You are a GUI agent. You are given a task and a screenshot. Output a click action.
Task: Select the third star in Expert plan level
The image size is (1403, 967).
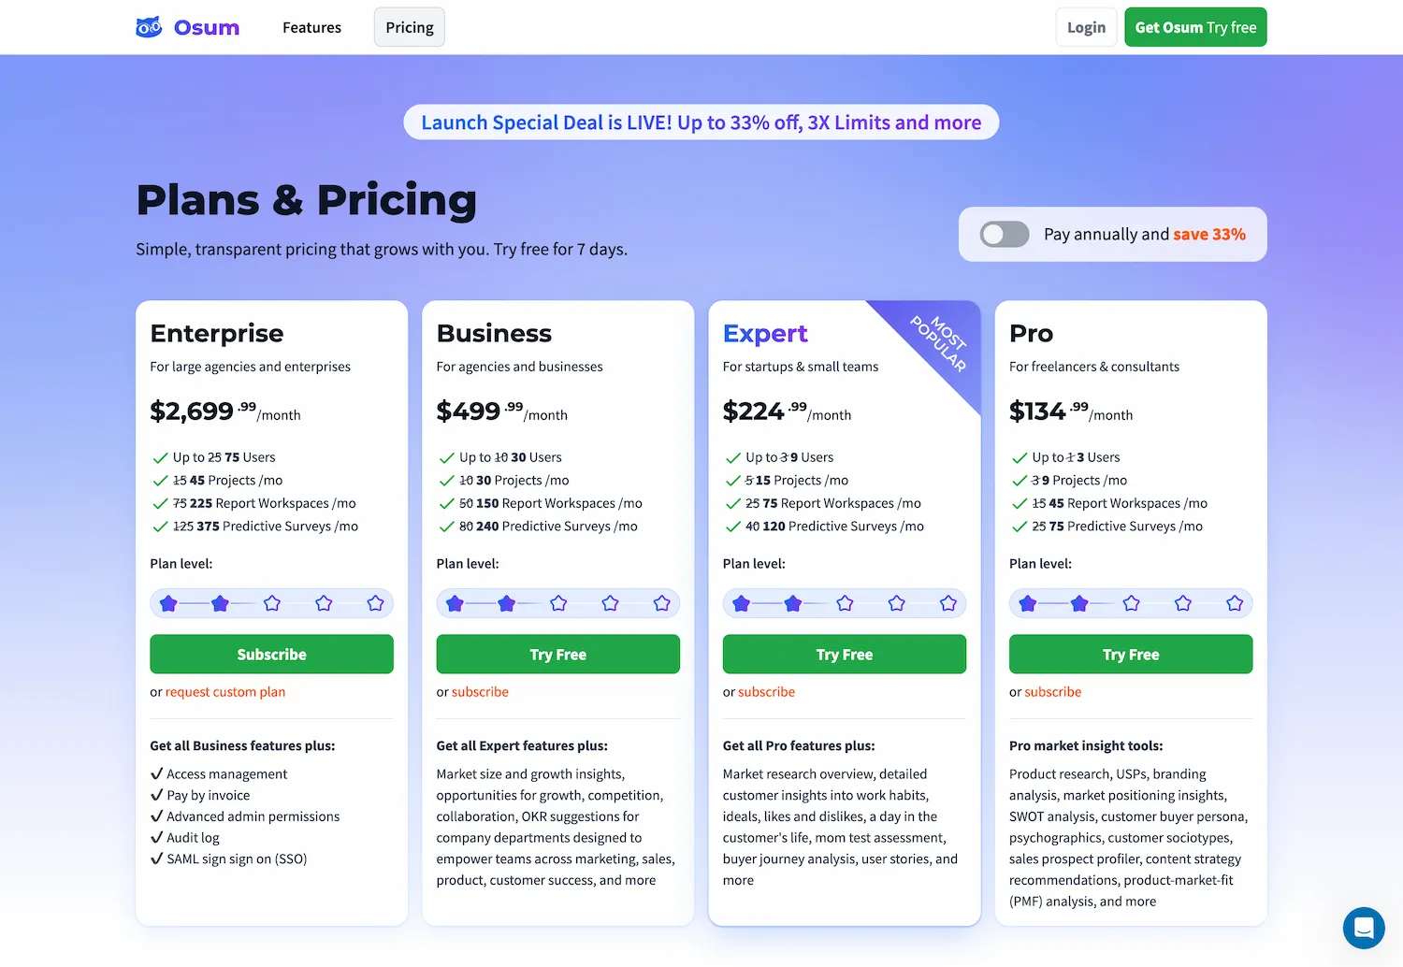845,603
